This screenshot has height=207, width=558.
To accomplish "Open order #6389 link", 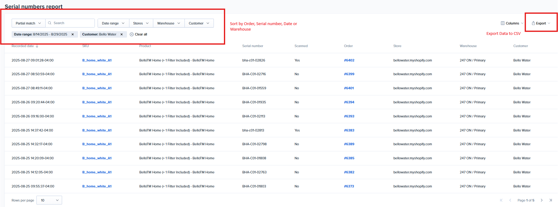I will click(349, 144).
